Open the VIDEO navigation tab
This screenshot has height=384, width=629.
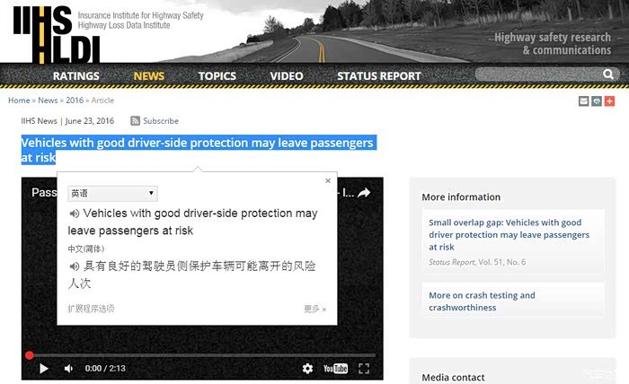287,76
